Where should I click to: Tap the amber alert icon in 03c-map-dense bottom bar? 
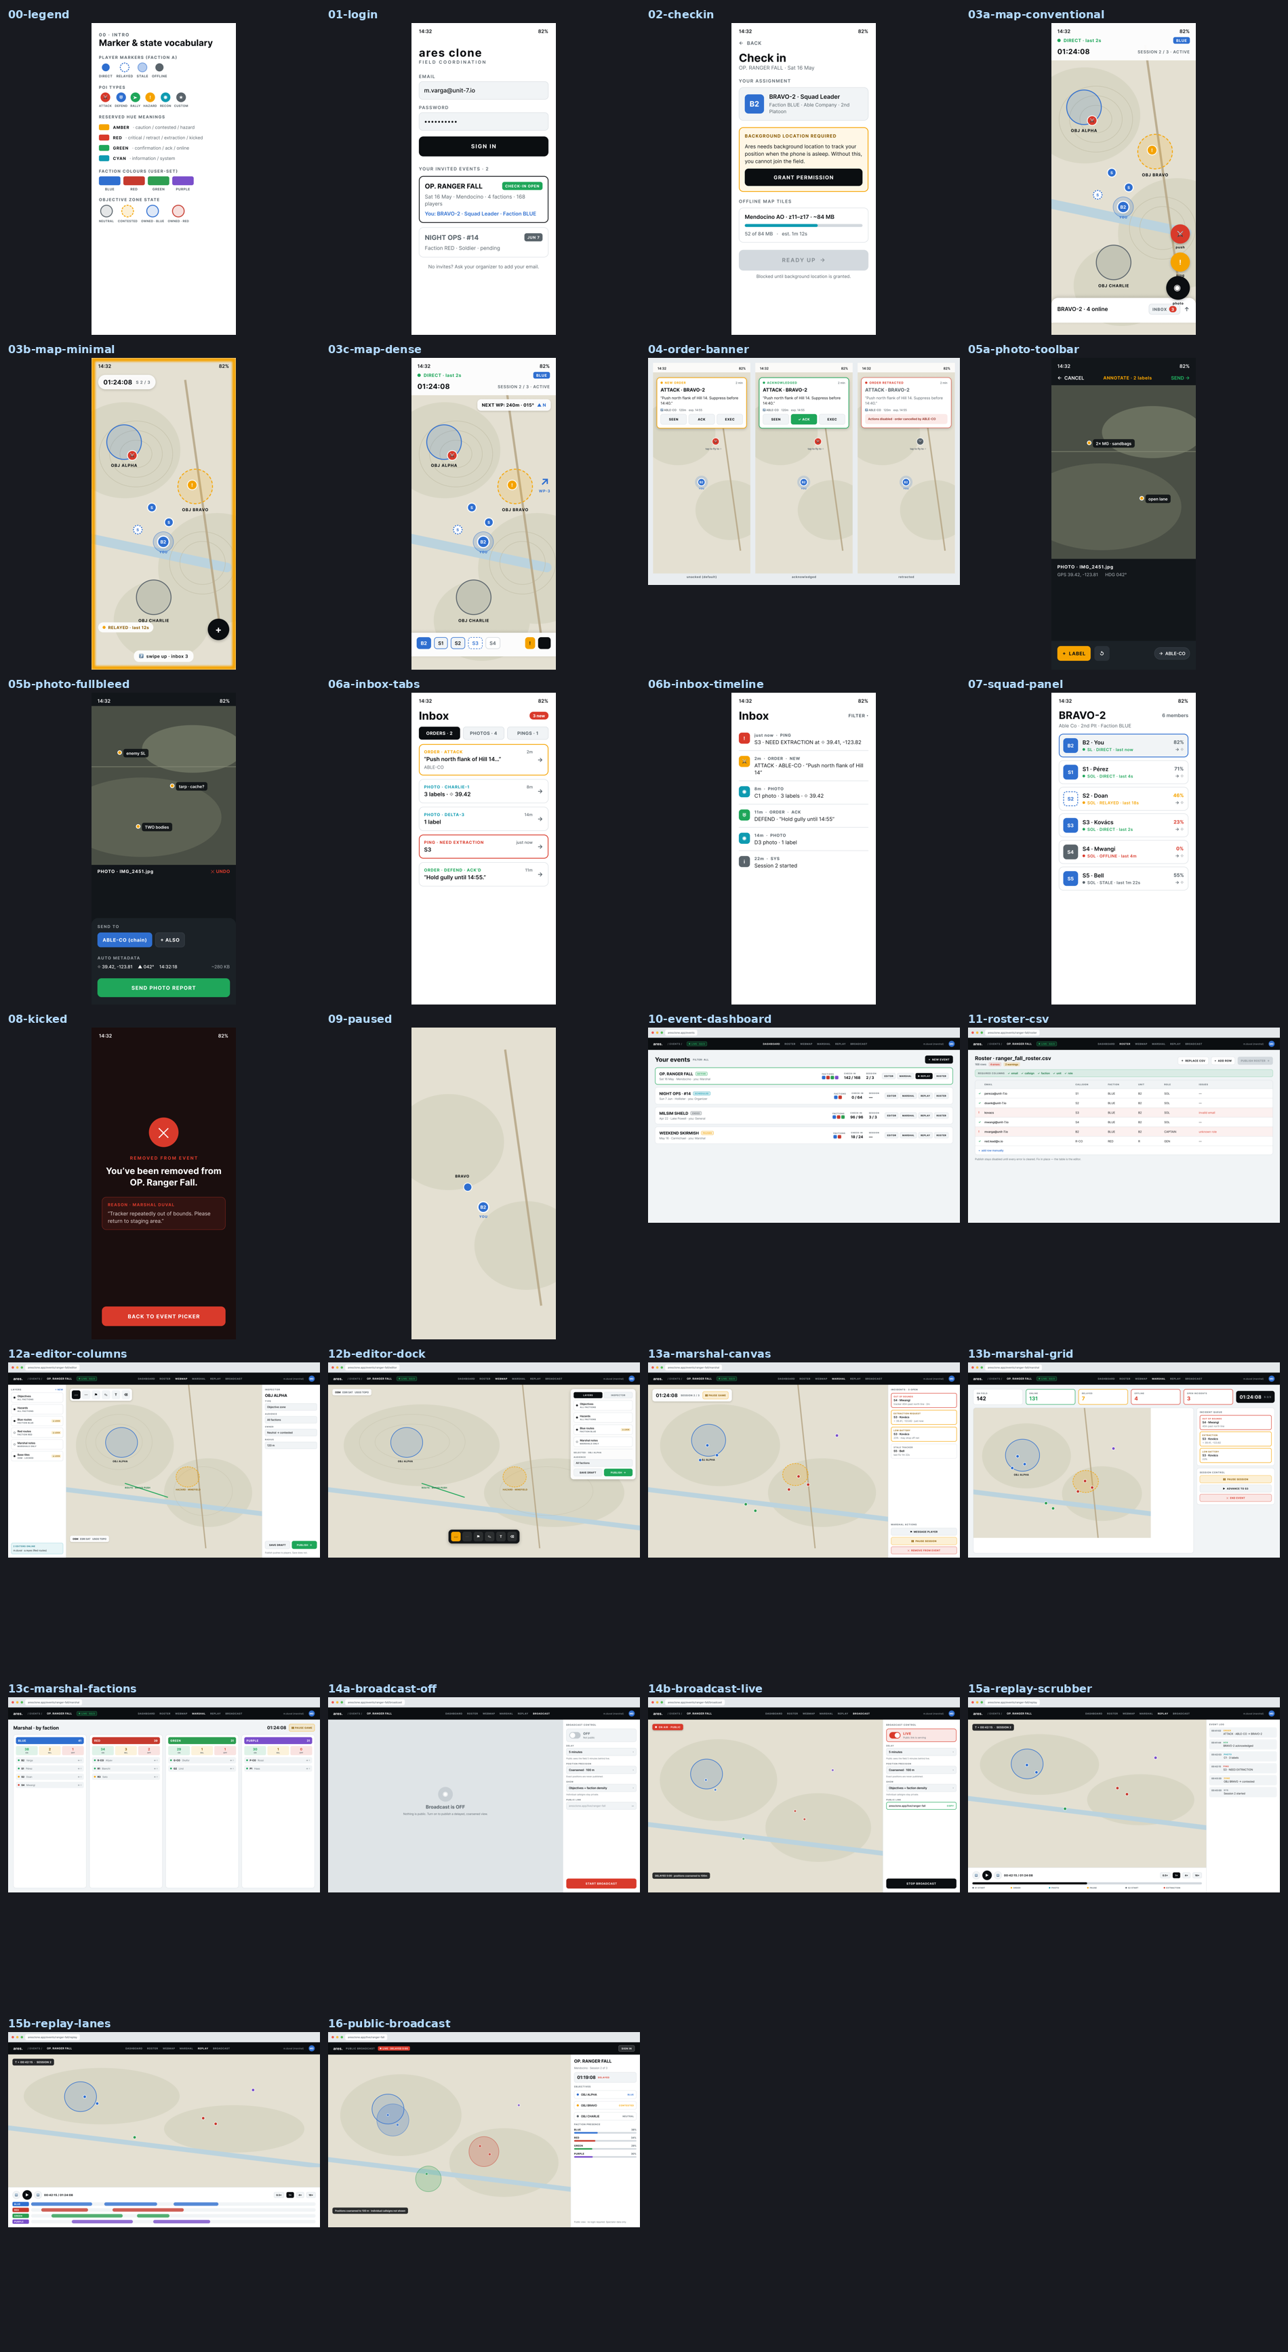click(x=530, y=643)
